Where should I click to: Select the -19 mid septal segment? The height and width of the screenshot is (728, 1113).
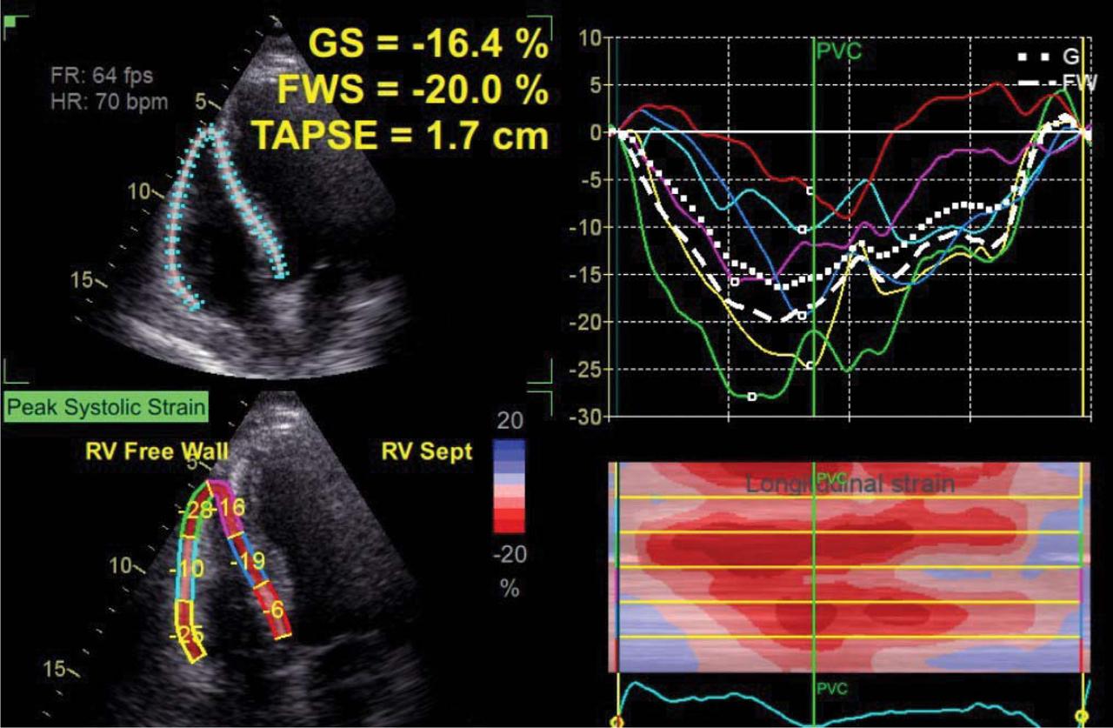252,560
